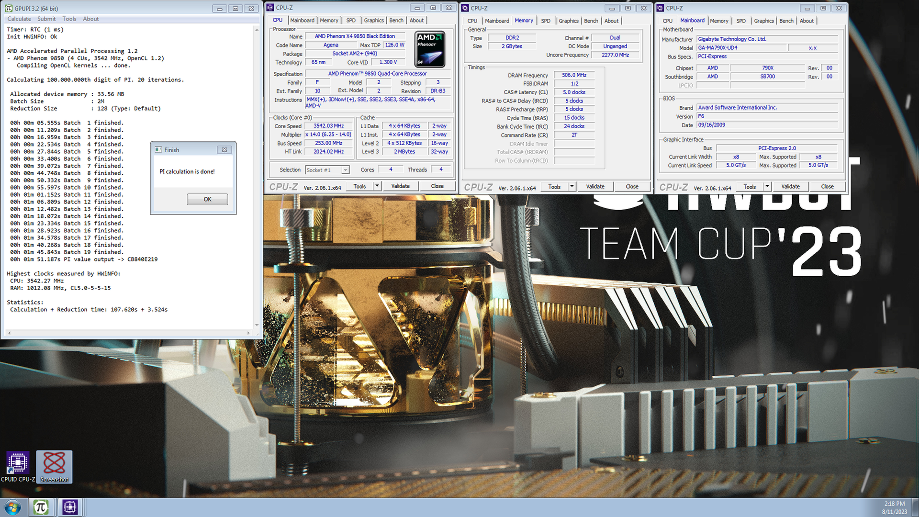Click the Command Rate 2T value
Viewport: 919px width, 517px height.
(x=574, y=135)
